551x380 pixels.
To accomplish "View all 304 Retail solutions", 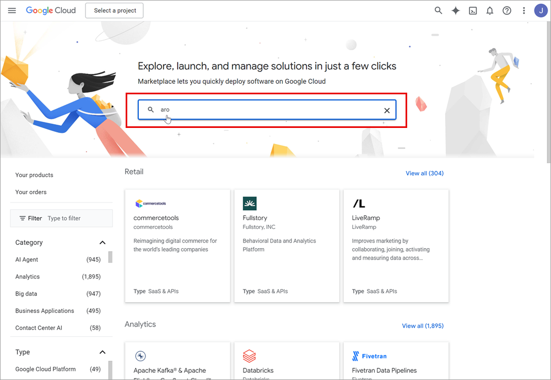I will [x=424, y=173].
